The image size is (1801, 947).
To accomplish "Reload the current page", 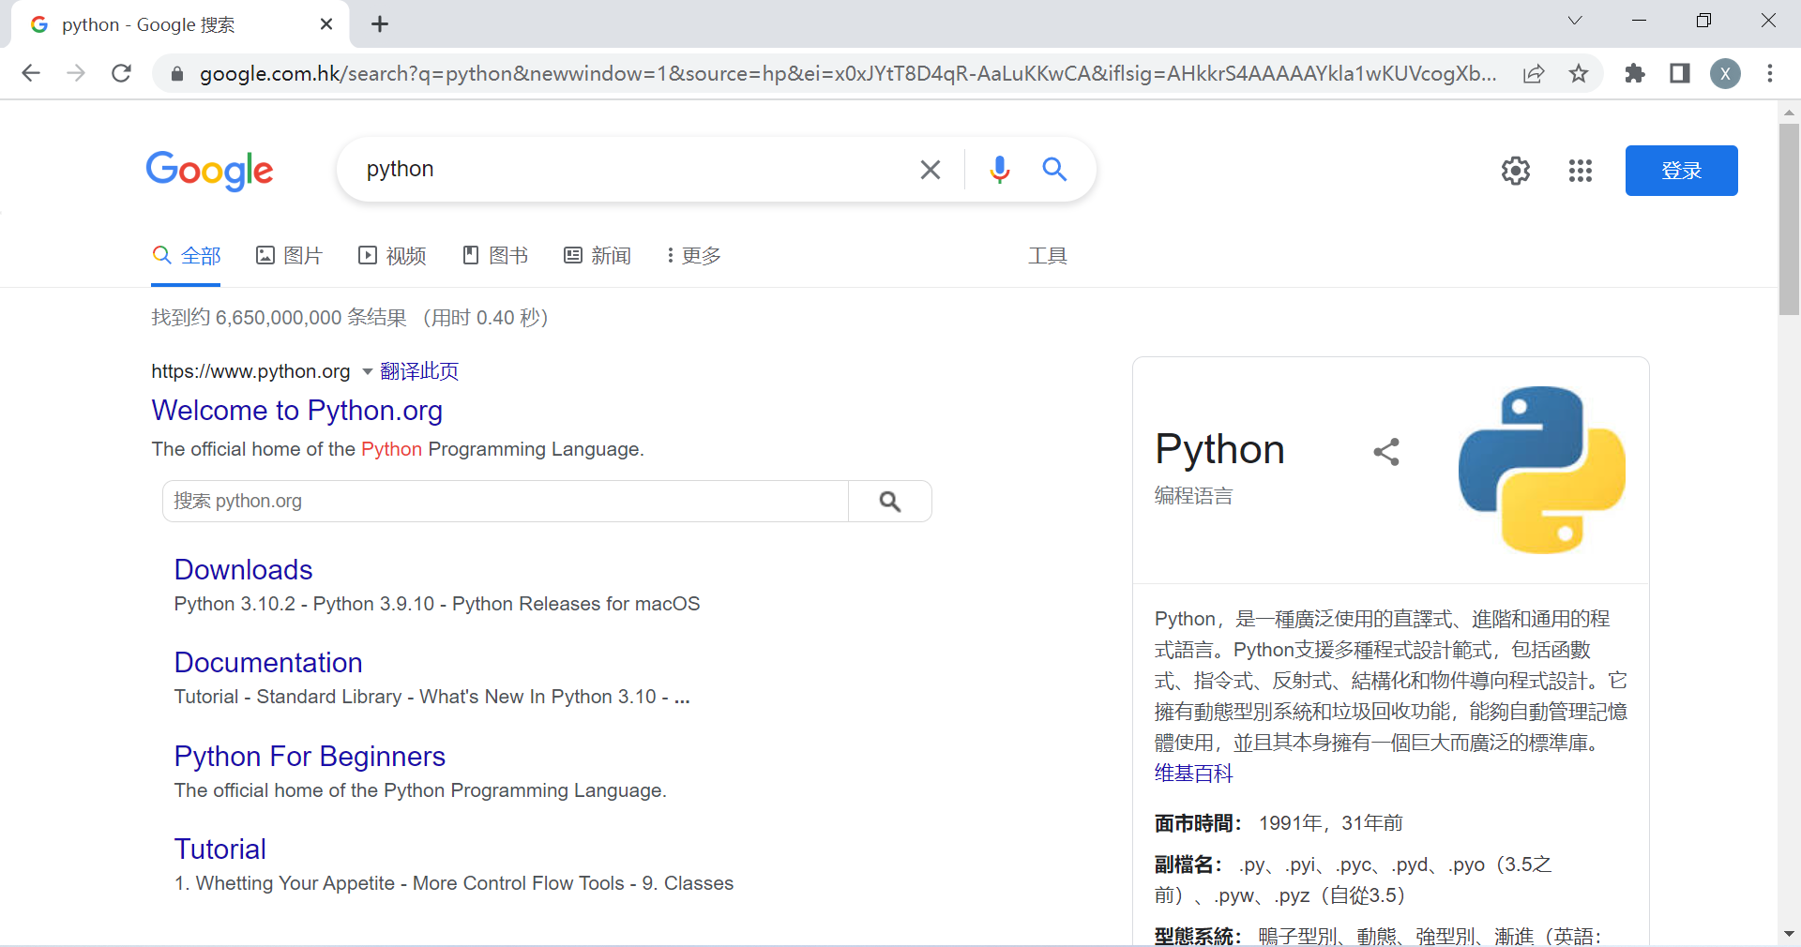I will click(x=121, y=73).
